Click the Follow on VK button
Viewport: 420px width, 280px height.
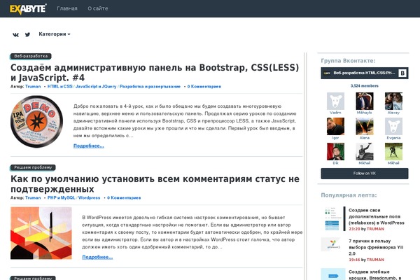(365, 174)
